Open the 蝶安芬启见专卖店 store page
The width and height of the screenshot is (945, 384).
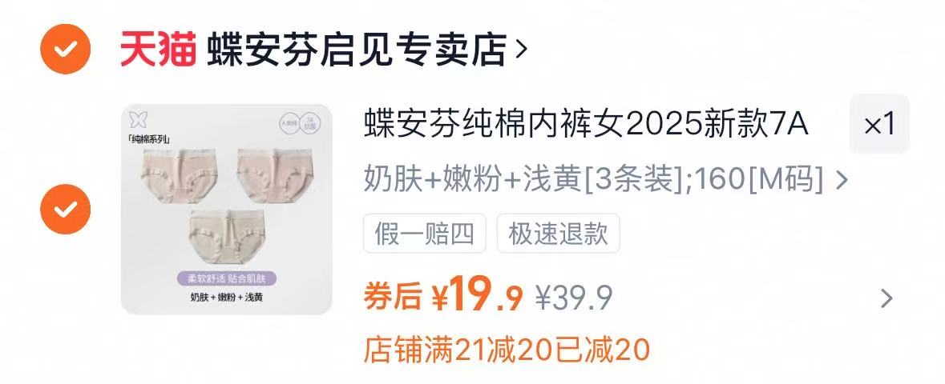356,50
